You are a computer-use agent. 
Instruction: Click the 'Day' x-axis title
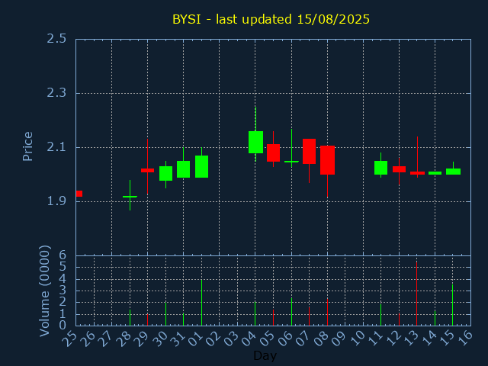[265, 355]
